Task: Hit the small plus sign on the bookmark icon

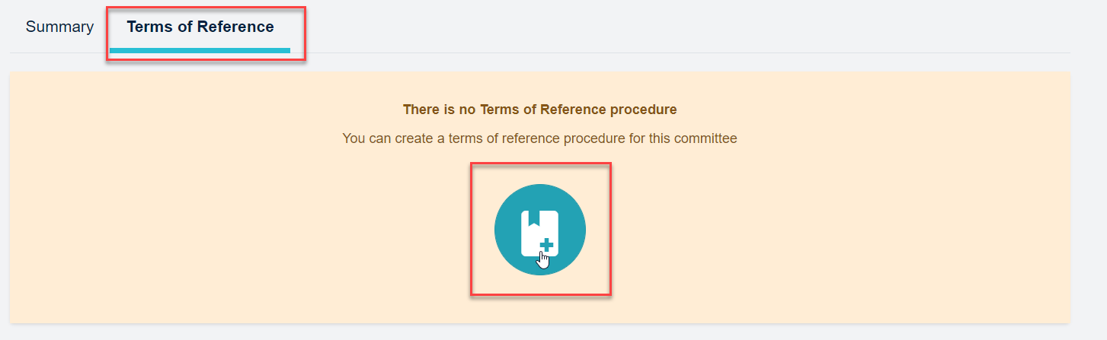Action: (x=546, y=244)
